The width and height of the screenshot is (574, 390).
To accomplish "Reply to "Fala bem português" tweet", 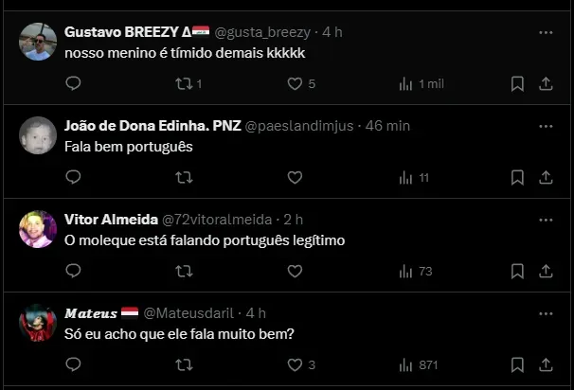I will tap(73, 177).
